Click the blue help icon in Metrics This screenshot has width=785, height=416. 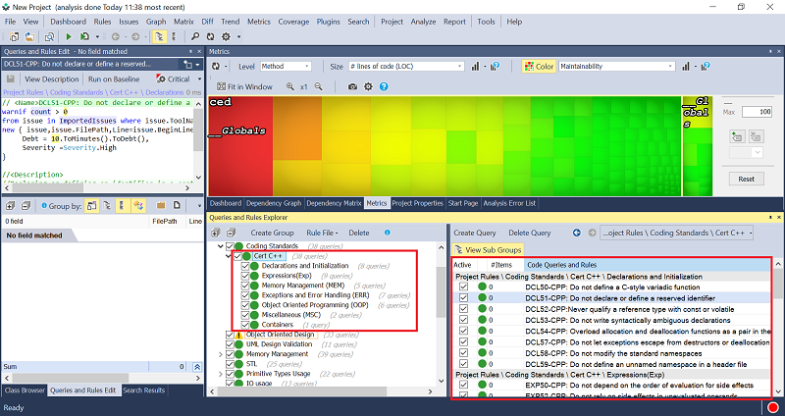(385, 86)
